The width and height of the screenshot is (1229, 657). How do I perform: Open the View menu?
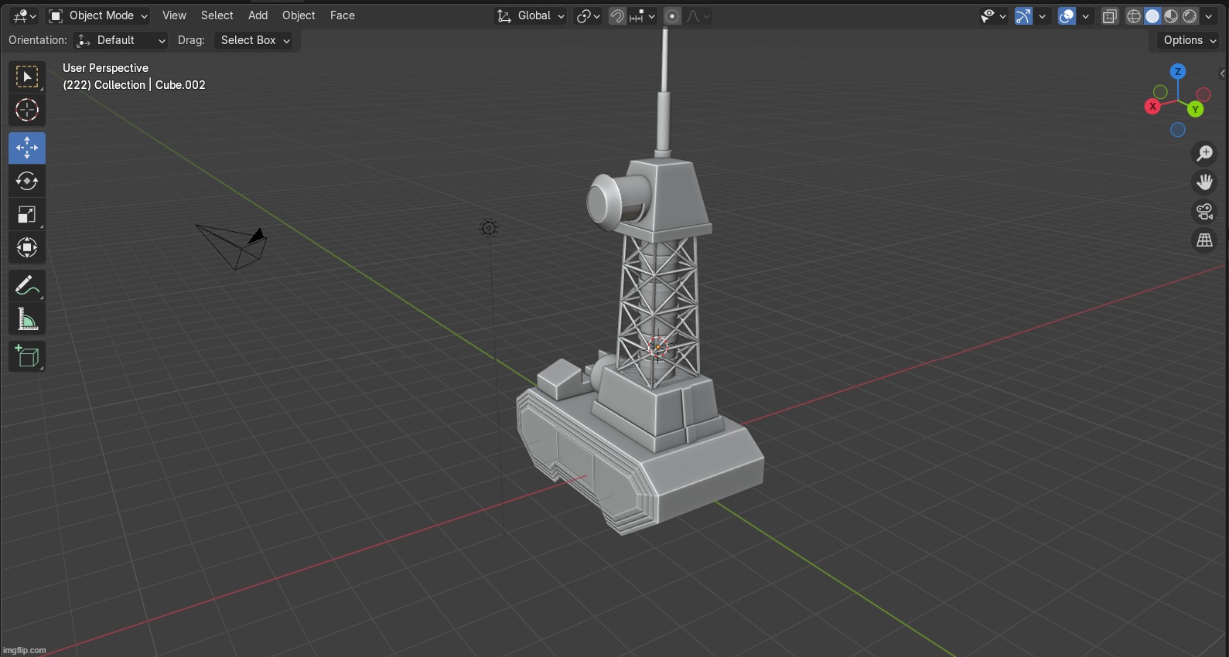174,15
